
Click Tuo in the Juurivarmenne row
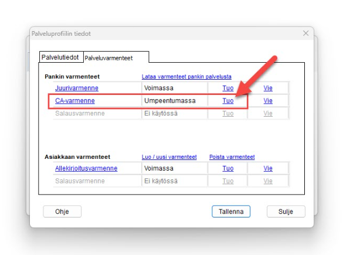pos(228,88)
